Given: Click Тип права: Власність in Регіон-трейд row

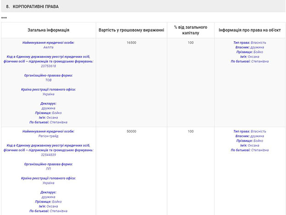Looking at the screenshot, I should tap(249, 131).
